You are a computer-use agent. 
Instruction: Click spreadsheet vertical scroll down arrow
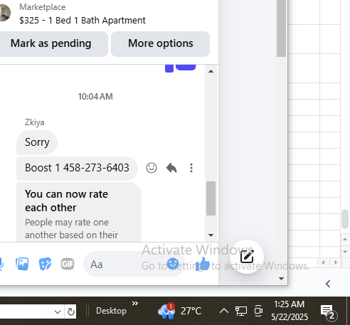coord(345,252)
